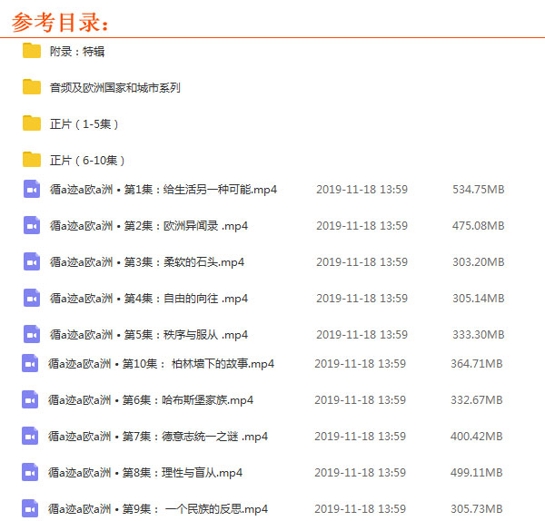The width and height of the screenshot is (545, 521).
Task: Select the file 第7集：德意志统一之谜.mp4
Action: point(158,437)
